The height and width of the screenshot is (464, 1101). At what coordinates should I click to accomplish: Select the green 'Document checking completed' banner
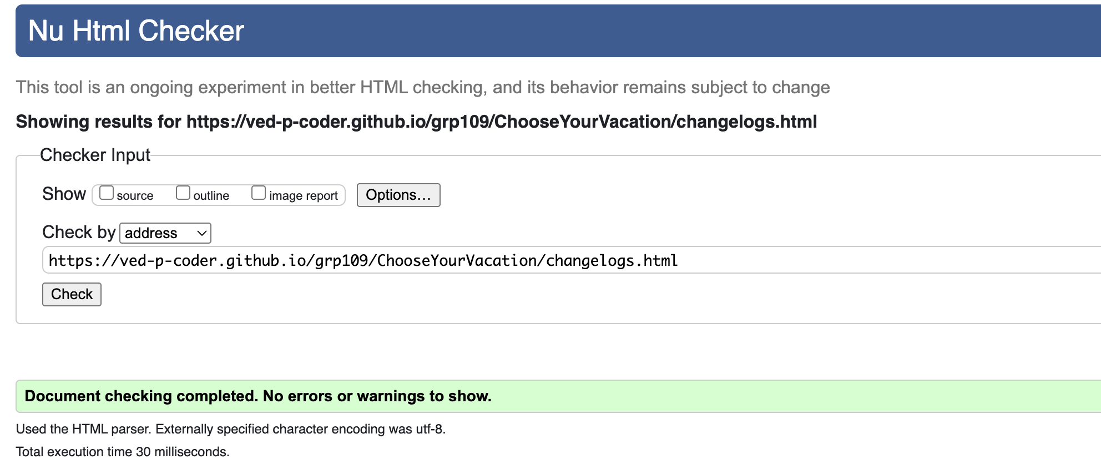(558, 396)
